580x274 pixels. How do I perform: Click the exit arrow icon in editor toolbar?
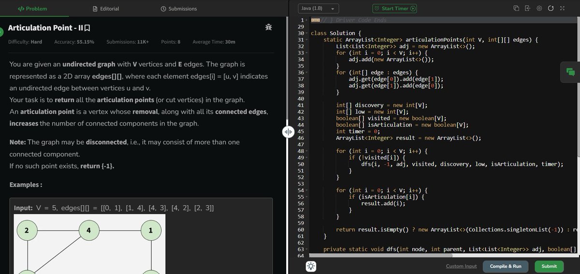pos(527,8)
